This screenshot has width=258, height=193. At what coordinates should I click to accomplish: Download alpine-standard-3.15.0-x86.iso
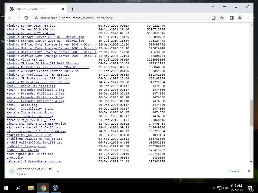tap(34, 127)
